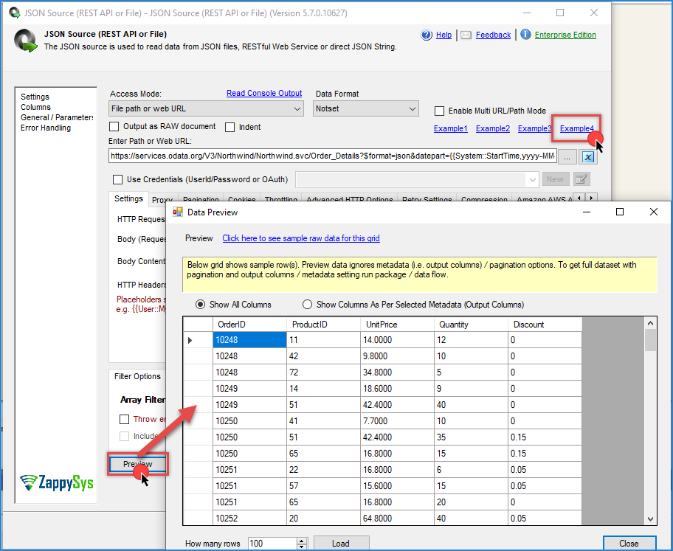This screenshot has width=673, height=551.
Task: Click the JSON Source title bar icon
Action: [x=14, y=13]
